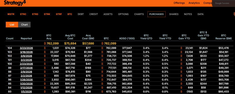Switch to the STRK tab
This screenshot has width=235, height=94.
(x=47, y=14)
